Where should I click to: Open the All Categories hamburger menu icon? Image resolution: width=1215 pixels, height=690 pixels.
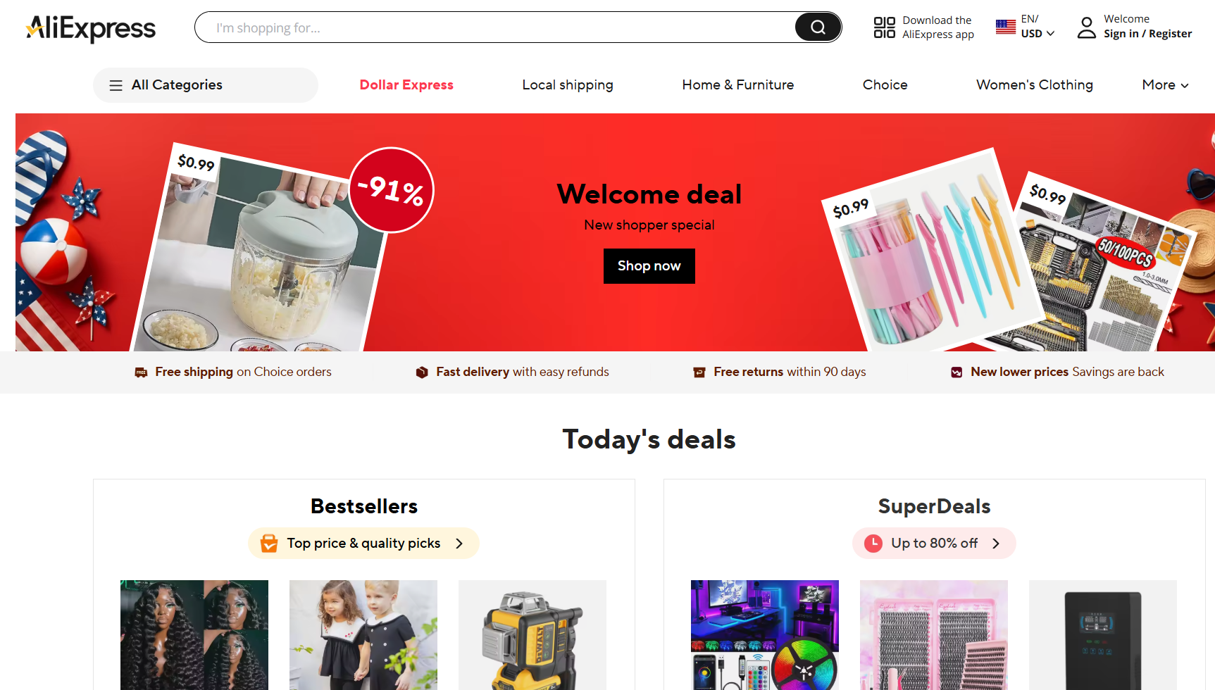[116, 85]
